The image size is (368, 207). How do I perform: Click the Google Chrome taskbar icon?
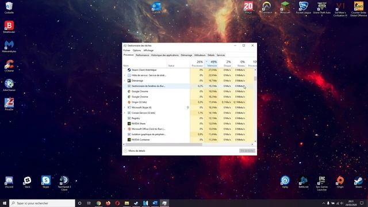(98, 203)
